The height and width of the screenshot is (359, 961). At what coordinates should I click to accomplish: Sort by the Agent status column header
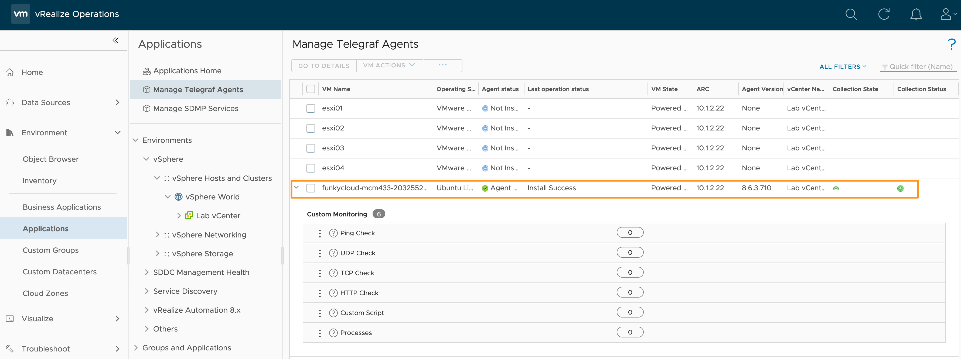[x=500, y=89]
